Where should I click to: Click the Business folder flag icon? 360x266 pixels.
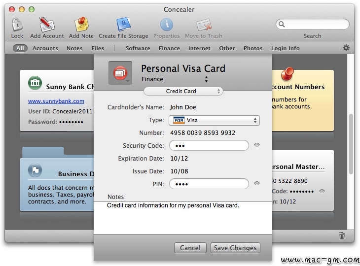pos(35,170)
